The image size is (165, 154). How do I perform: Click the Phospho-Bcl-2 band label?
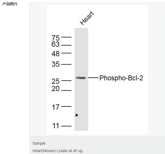(121, 78)
